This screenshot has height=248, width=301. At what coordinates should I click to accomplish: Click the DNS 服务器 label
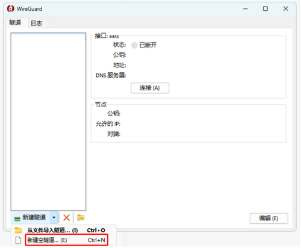(x=111, y=75)
